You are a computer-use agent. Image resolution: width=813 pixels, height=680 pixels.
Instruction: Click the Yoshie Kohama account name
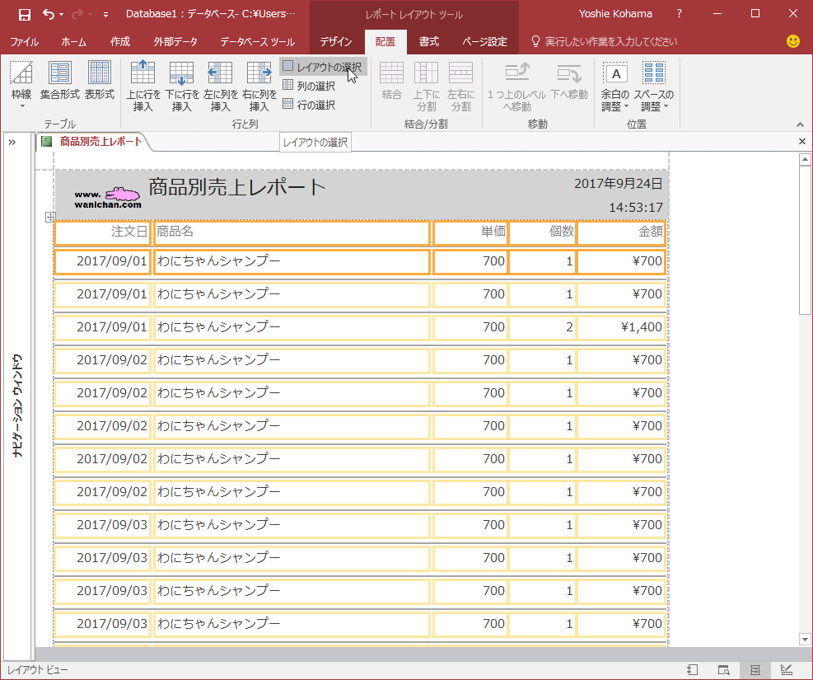(615, 14)
